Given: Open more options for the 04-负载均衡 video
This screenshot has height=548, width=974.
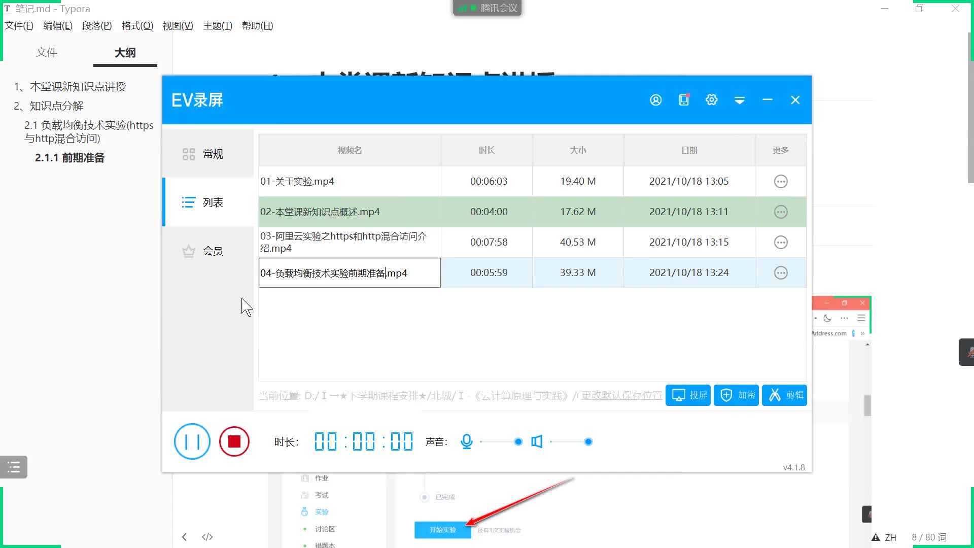Looking at the screenshot, I should [781, 272].
